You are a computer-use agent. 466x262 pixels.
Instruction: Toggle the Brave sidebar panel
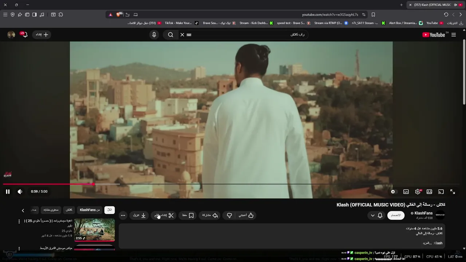click(35, 15)
